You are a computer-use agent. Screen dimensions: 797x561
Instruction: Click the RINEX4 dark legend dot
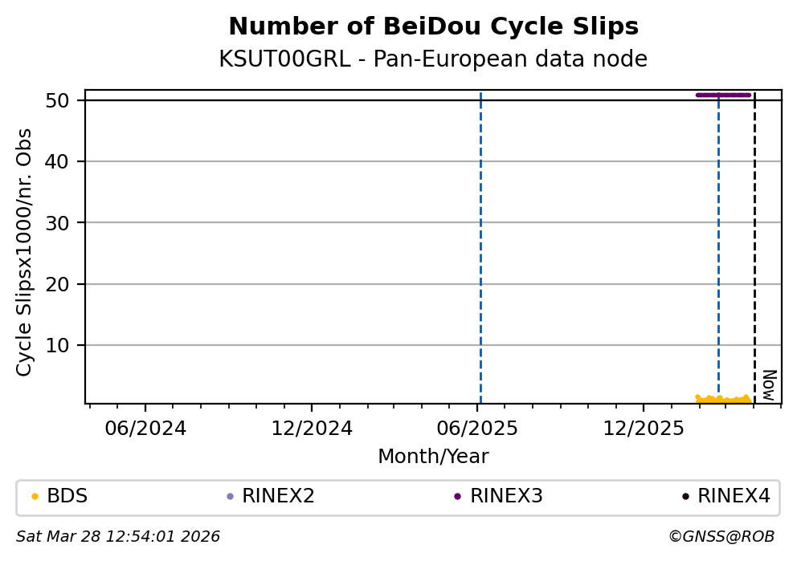point(685,497)
